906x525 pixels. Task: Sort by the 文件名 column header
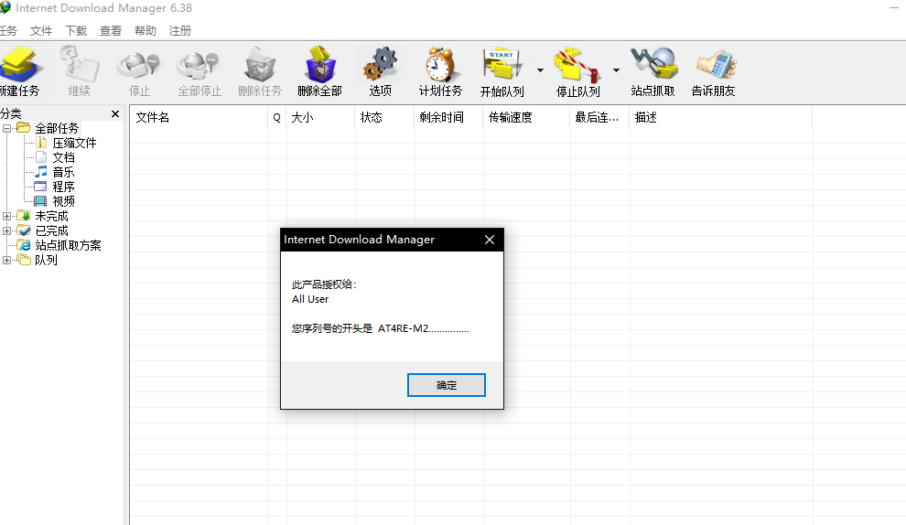tap(199, 117)
